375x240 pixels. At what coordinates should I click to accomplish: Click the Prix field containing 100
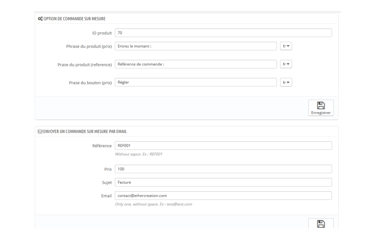click(x=223, y=169)
